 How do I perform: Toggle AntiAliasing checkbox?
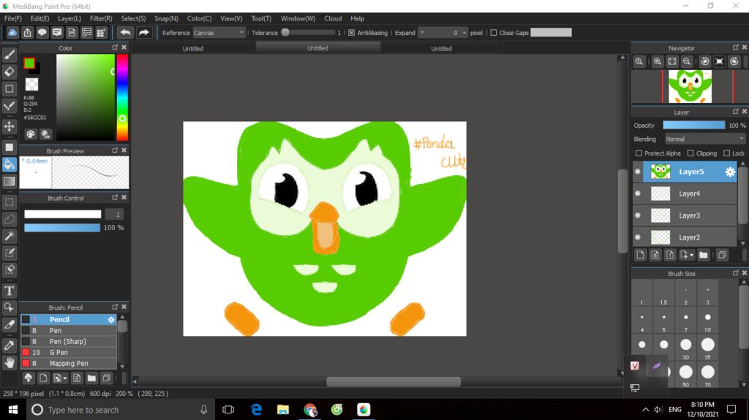click(352, 33)
